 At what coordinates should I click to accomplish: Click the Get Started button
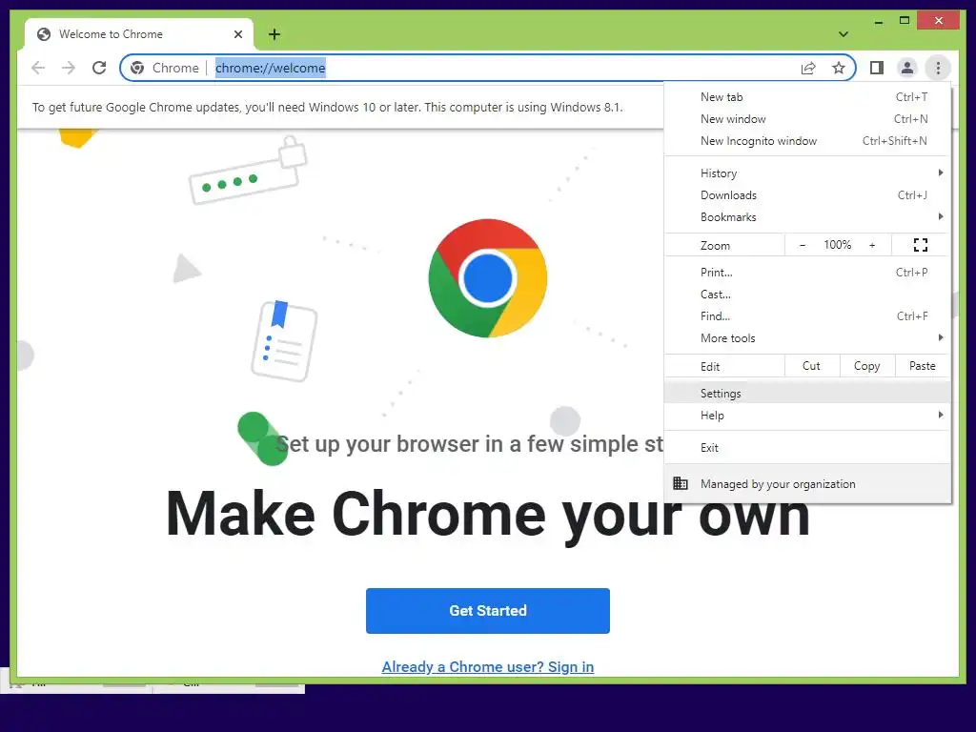click(487, 611)
